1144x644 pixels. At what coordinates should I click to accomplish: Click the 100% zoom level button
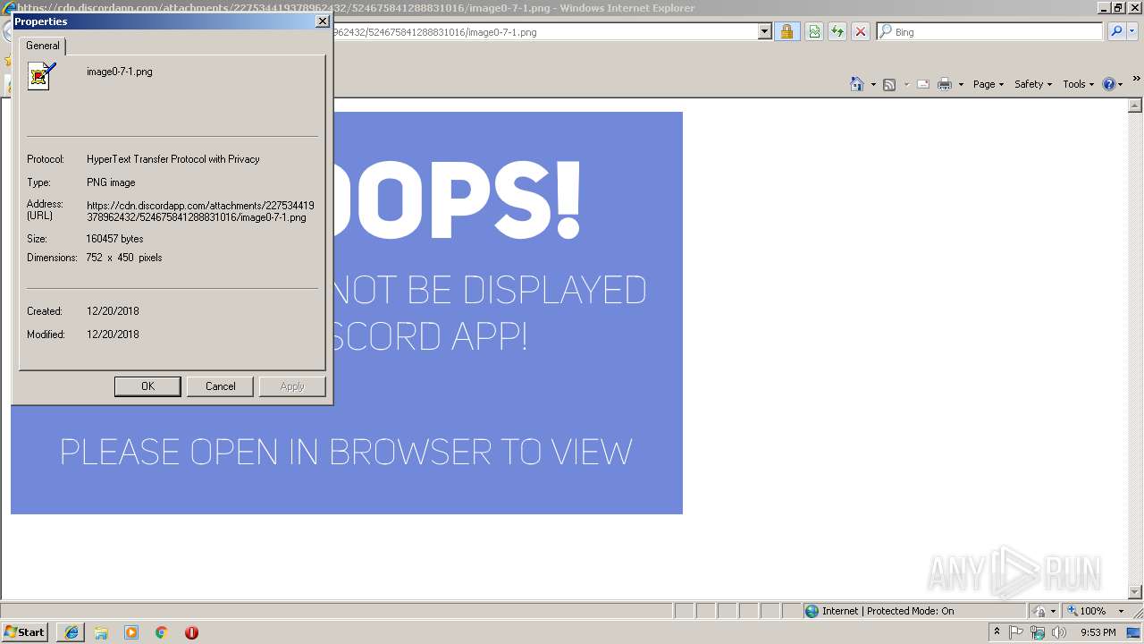(1087, 611)
